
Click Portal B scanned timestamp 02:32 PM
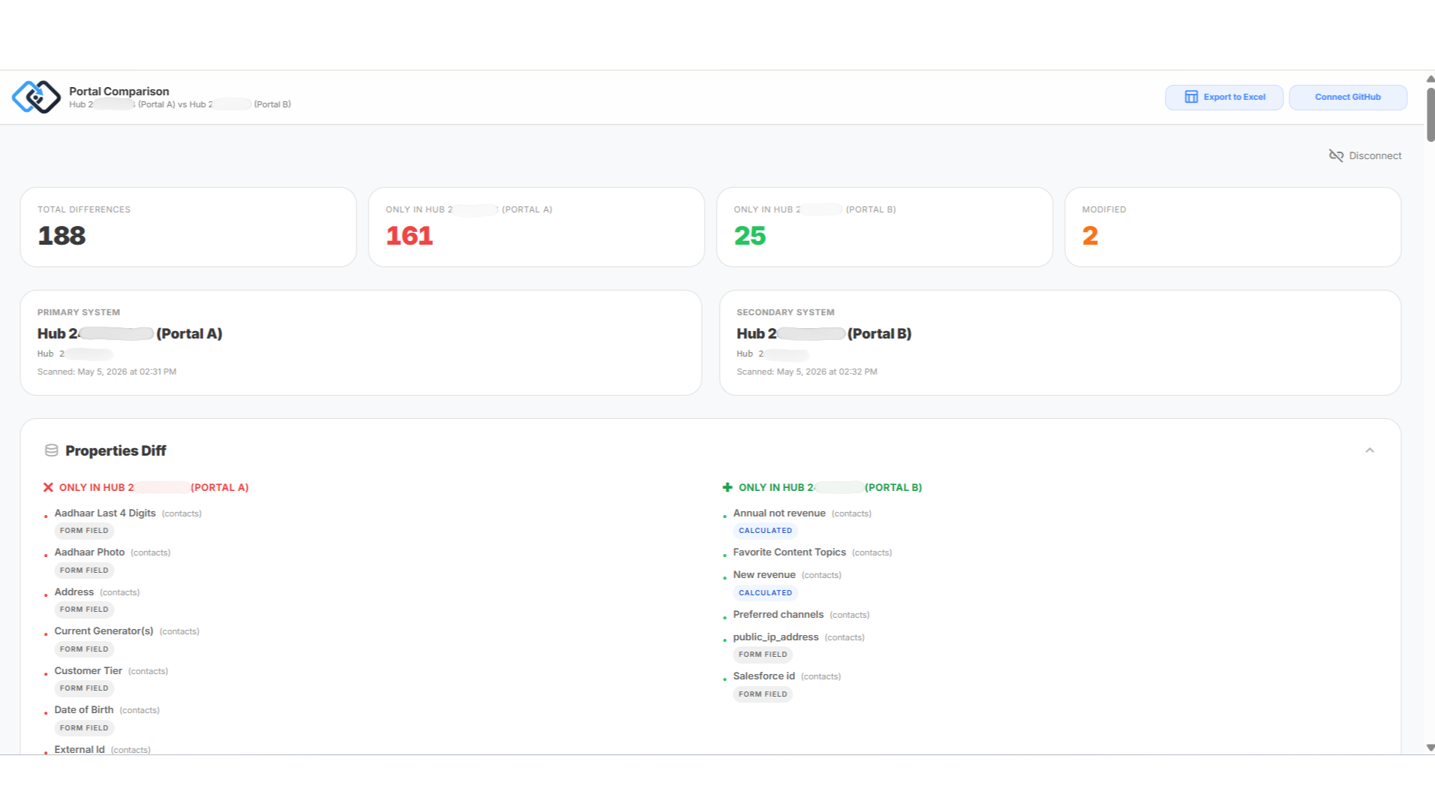pos(806,372)
